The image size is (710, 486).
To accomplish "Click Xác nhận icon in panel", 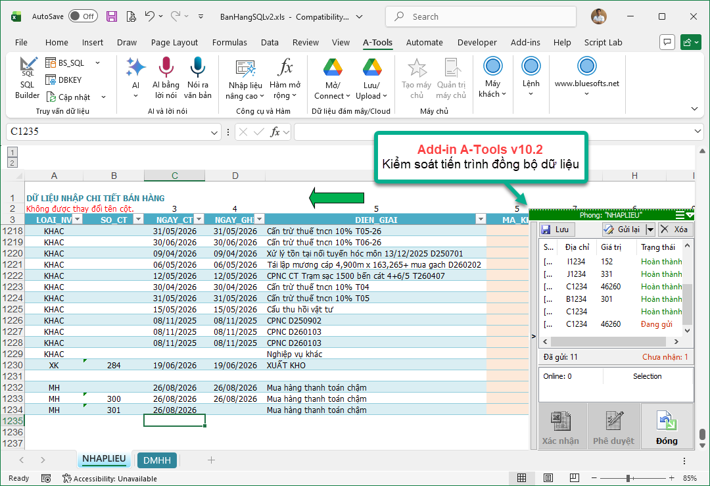I will pyautogui.click(x=561, y=421).
